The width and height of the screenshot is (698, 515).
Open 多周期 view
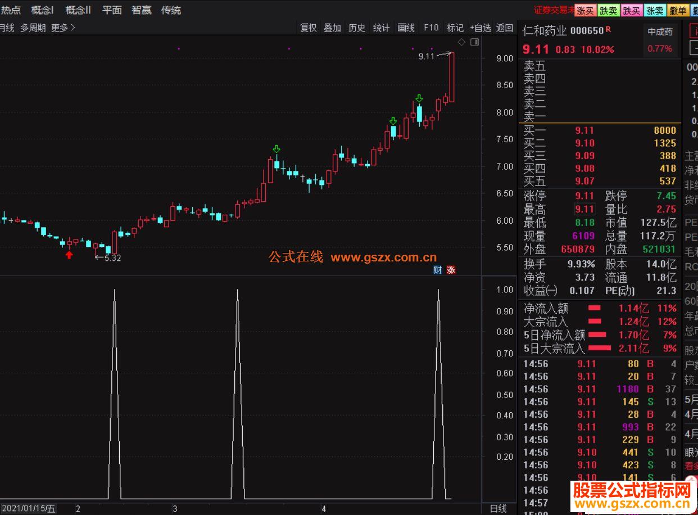pyautogui.click(x=33, y=28)
